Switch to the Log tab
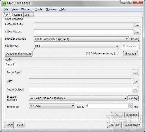 [29, 15]
